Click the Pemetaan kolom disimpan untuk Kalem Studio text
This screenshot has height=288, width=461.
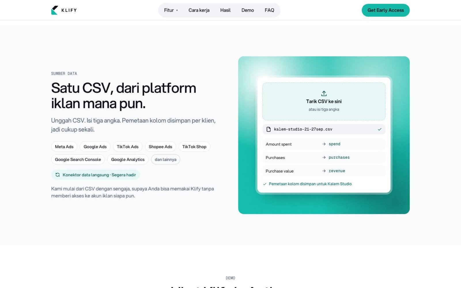point(310,184)
